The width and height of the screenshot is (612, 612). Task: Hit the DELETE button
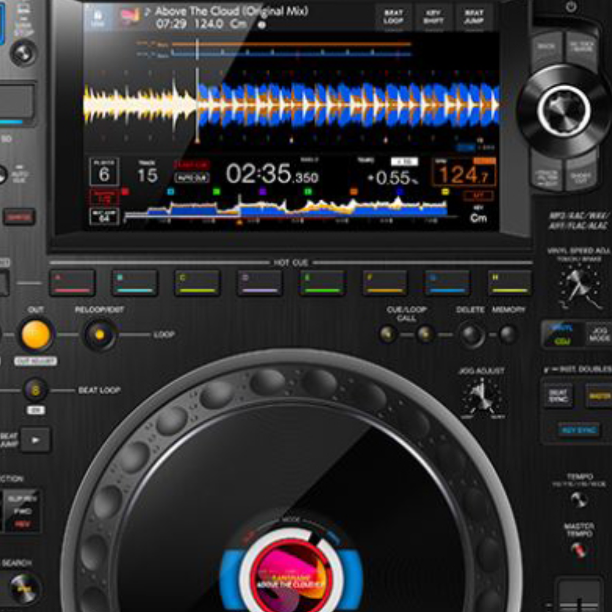[x=472, y=335]
